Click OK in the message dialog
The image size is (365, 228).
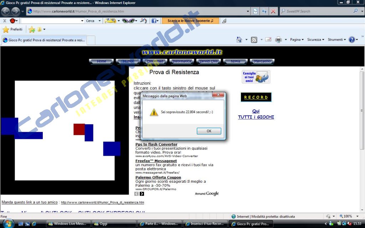point(209,131)
